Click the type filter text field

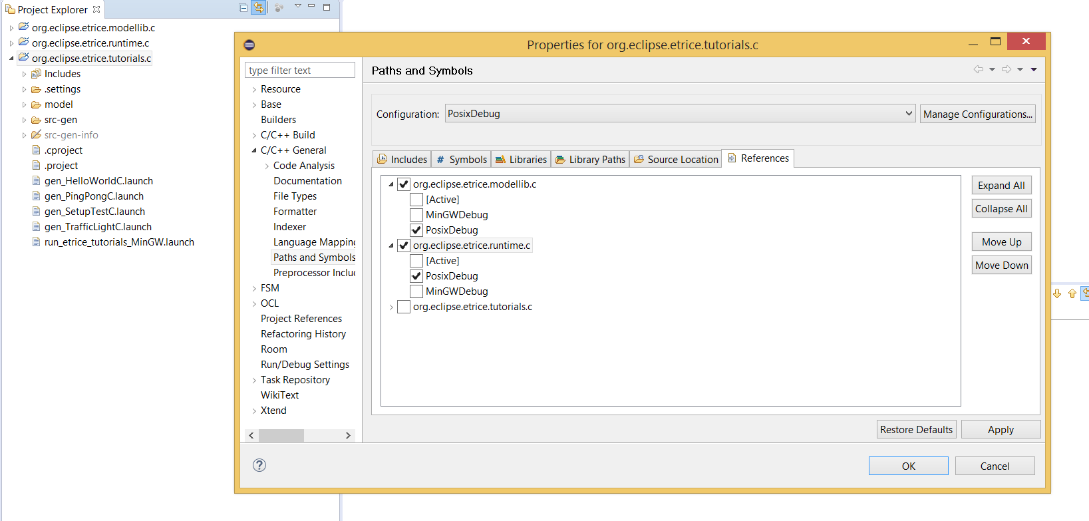[300, 70]
